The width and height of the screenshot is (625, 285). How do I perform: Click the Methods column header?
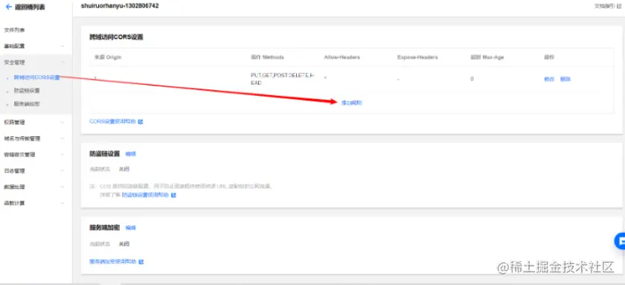267,57
